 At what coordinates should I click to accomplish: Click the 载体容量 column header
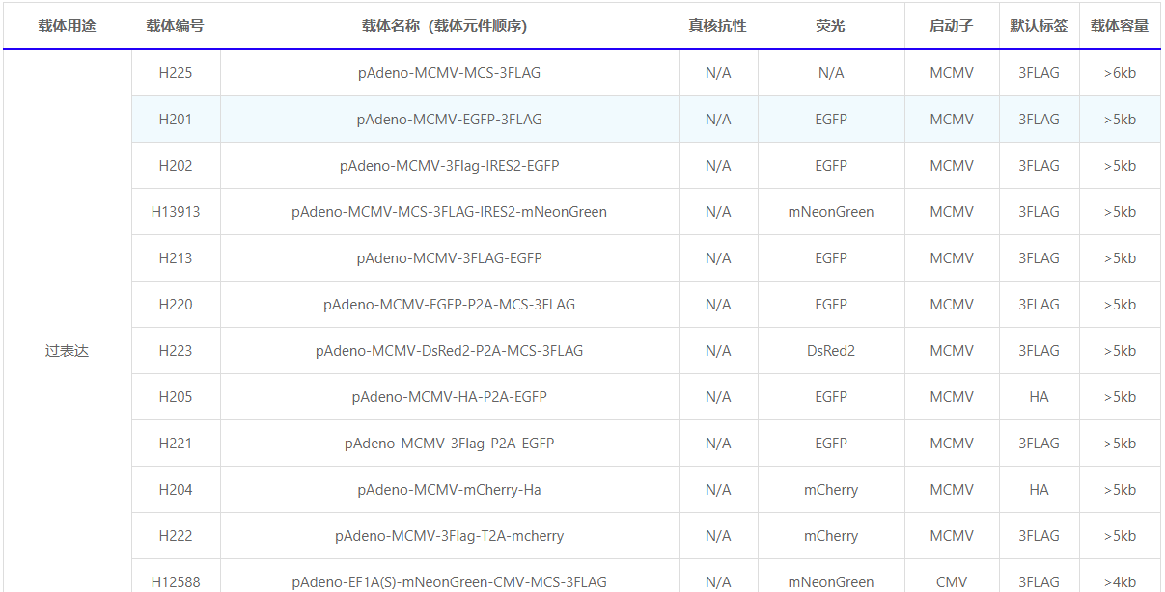tap(1120, 26)
